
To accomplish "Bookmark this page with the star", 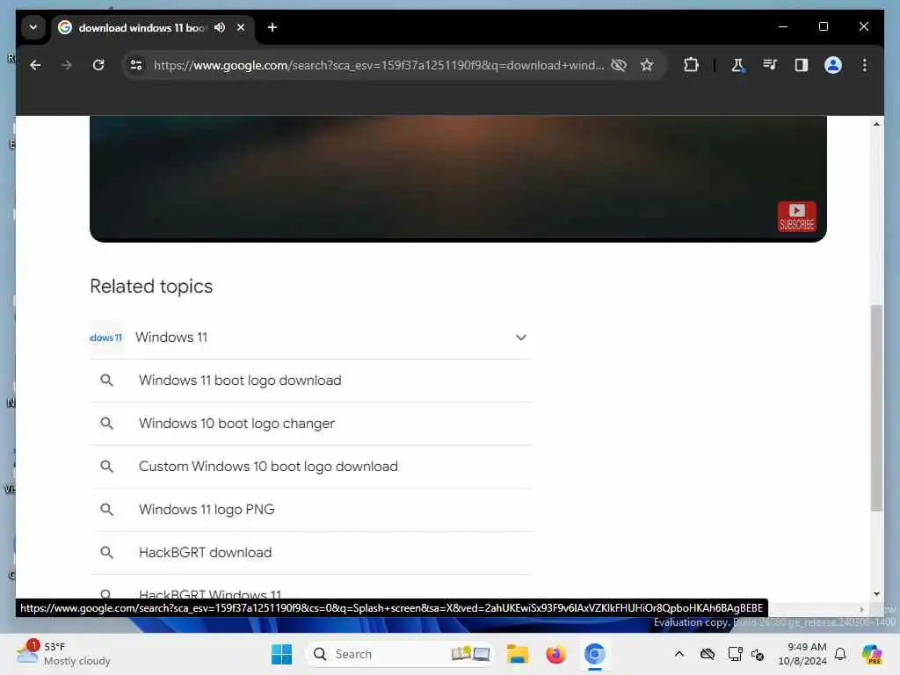I will click(x=647, y=65).
